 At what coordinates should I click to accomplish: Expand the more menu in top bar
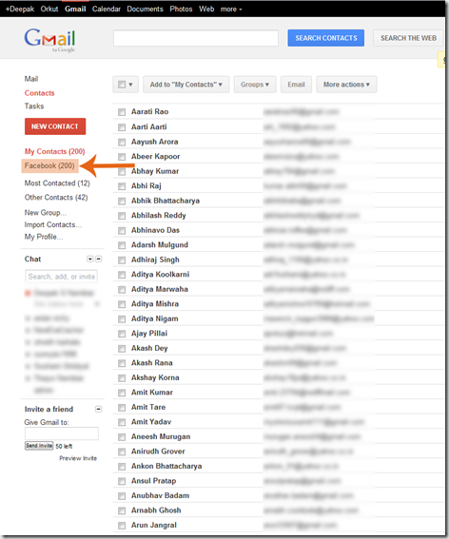pos(231,10)
